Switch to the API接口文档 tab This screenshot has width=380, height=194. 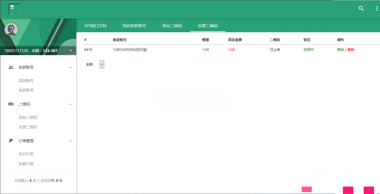point(95,26)
